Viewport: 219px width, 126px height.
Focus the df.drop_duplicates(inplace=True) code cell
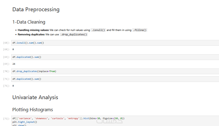(109, 71)
